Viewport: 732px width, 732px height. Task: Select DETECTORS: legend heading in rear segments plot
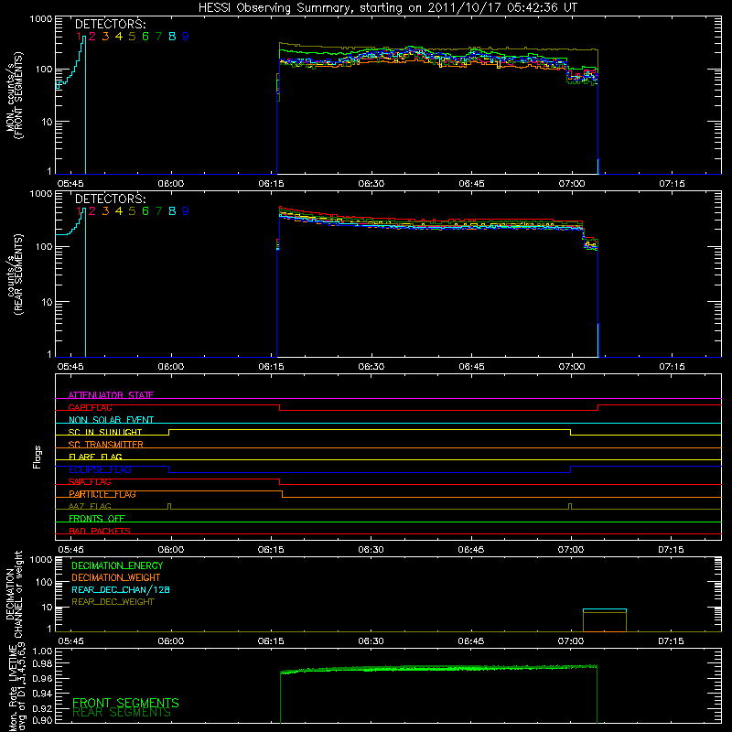click(x=111, y=199)
